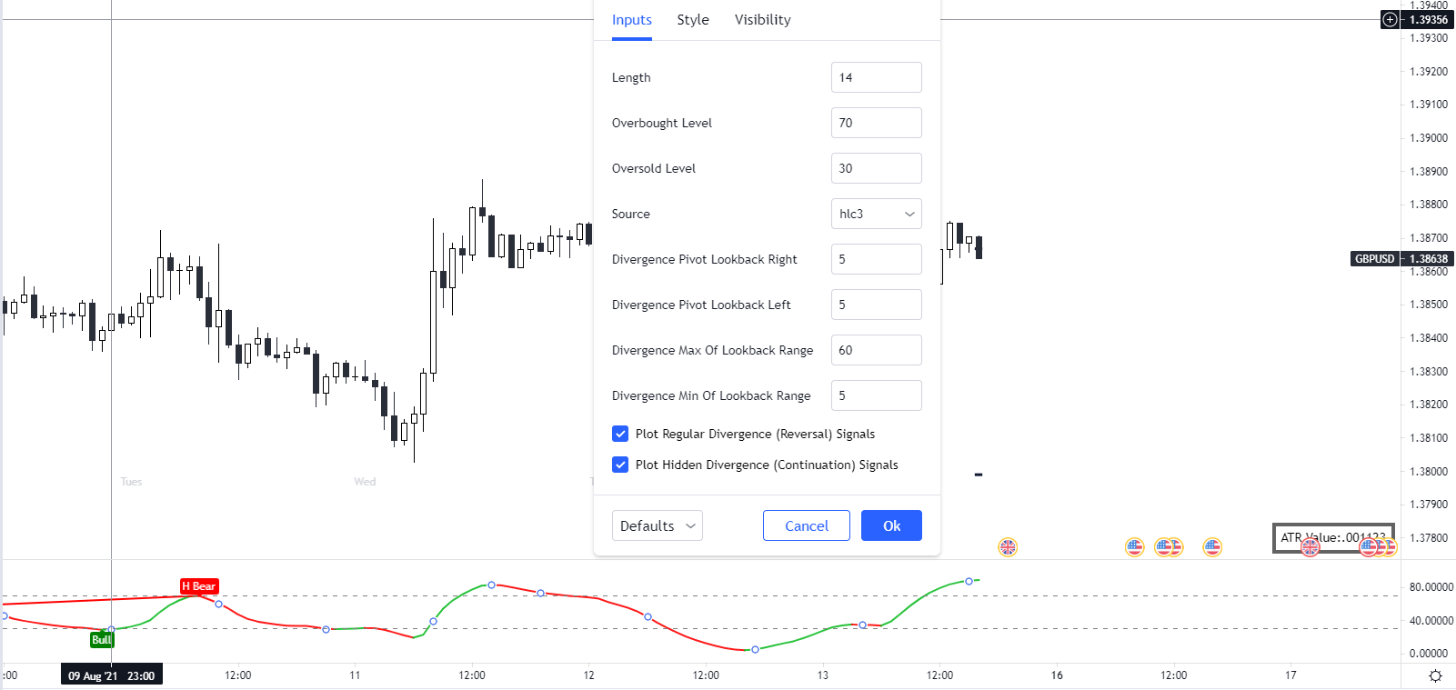This screenshot has height=690, width=1456.
Task: Open chart settings gear at bottom-right corner
Action: 1435,675
